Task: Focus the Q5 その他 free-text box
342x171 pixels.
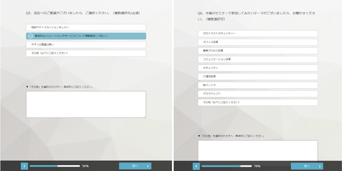Action: click(x=86, y=104)
